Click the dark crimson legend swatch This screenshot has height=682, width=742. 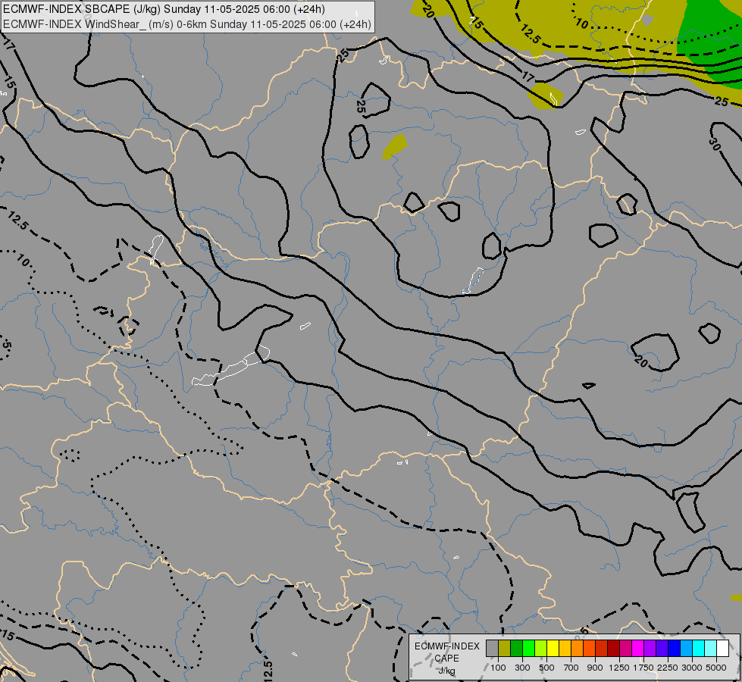coord(613,648)
